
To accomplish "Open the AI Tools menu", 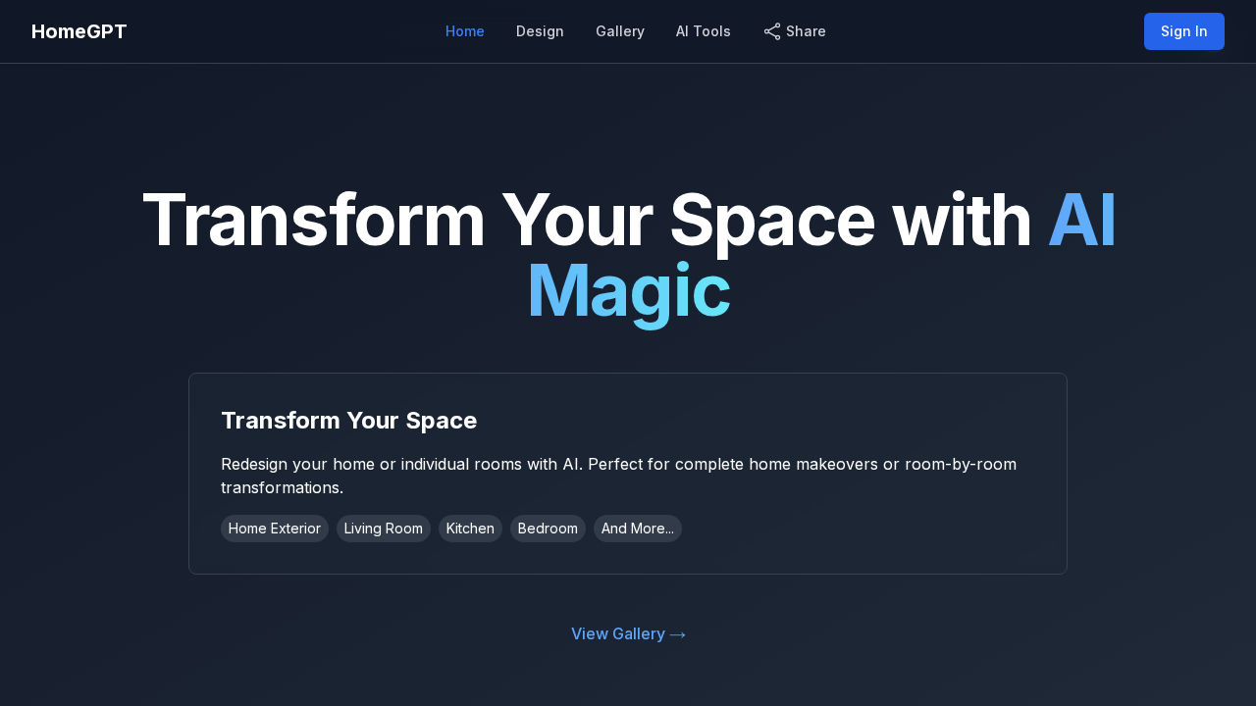I will coord(703,30).
